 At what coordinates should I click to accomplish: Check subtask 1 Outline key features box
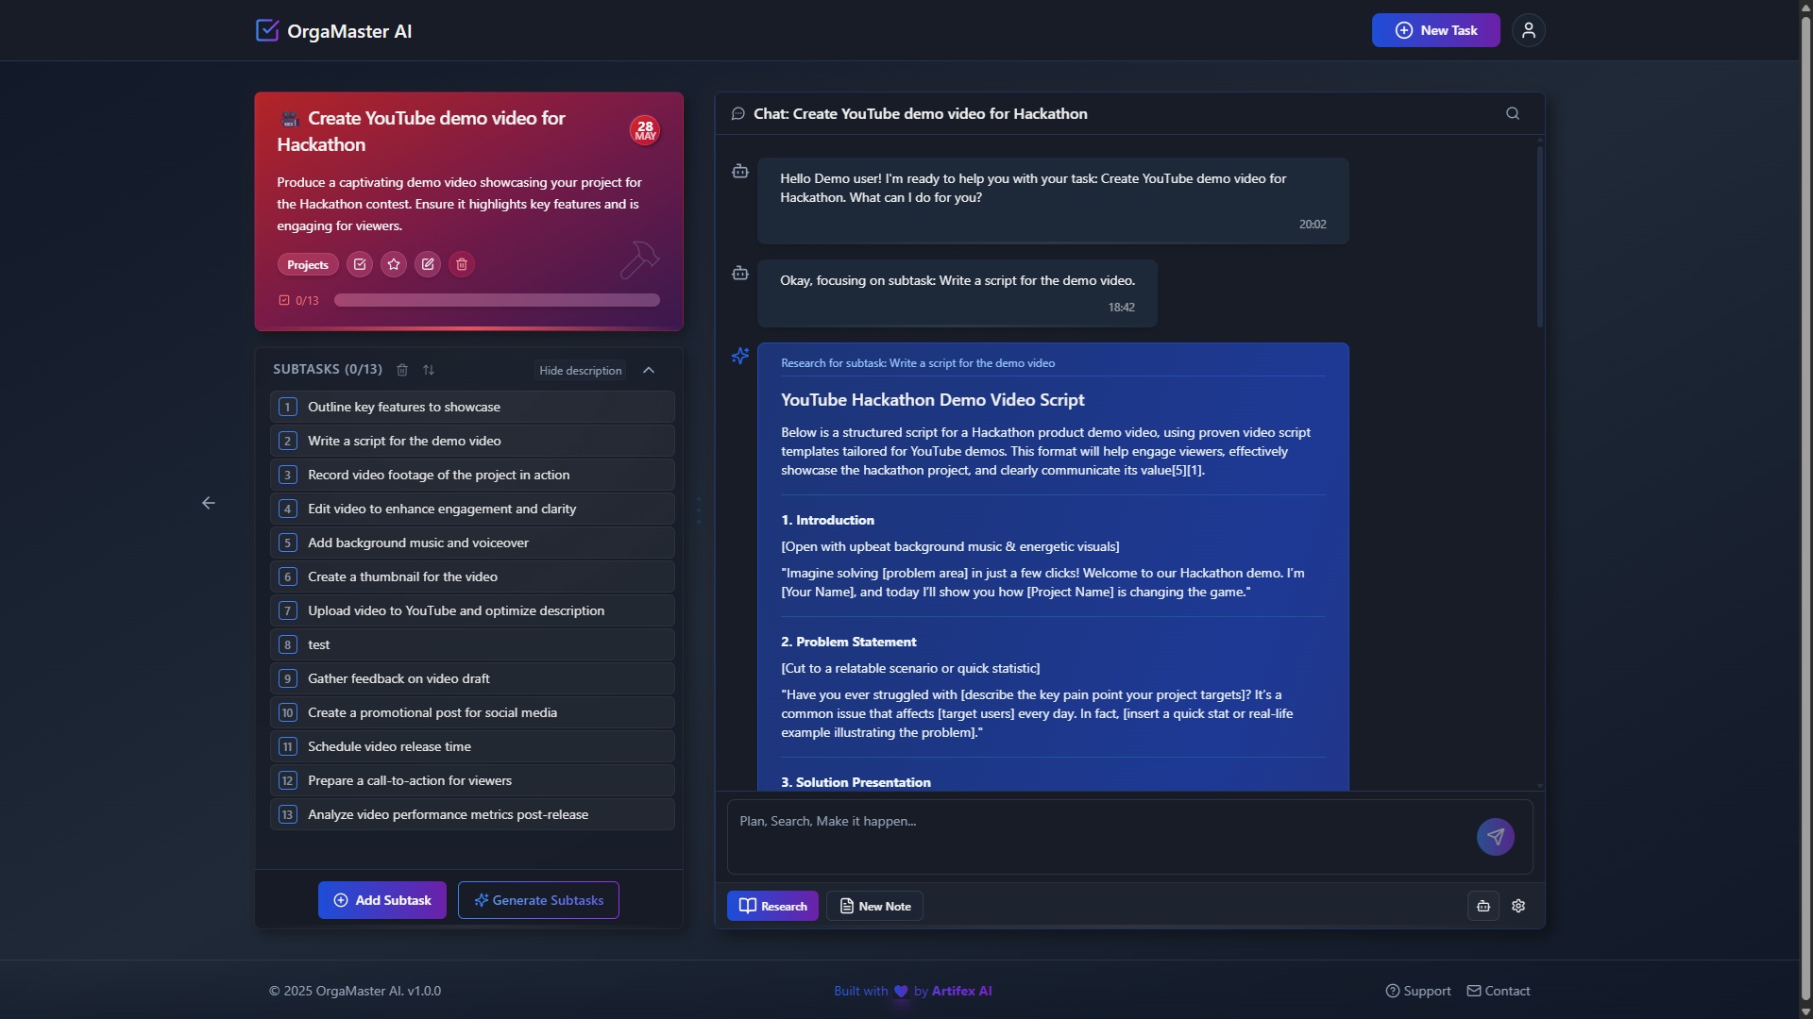click(x=288, y=407)
